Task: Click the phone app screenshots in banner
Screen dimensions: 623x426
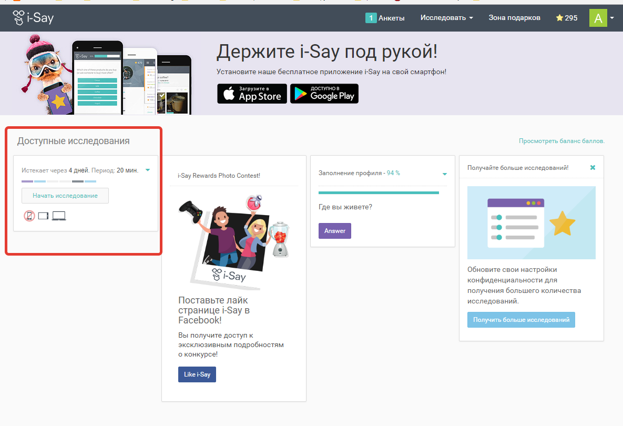Action: (132, 78)
